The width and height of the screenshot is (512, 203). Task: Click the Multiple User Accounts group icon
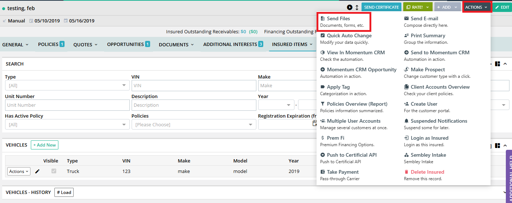point(323,121)
